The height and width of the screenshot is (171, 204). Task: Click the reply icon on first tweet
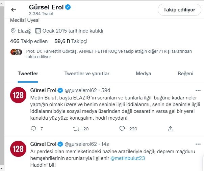coord(33,129)
